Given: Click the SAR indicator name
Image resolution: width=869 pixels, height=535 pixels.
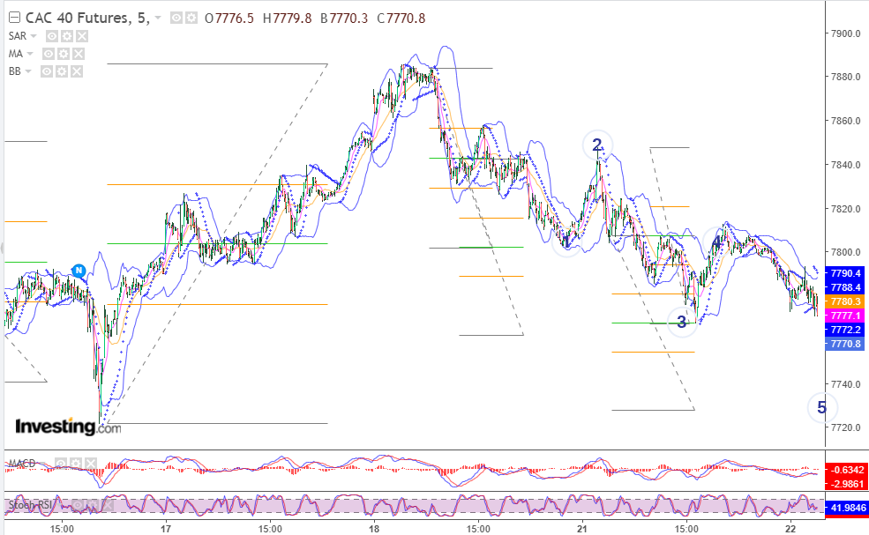Looking at the screenshot, I should (x=17, y=36).
